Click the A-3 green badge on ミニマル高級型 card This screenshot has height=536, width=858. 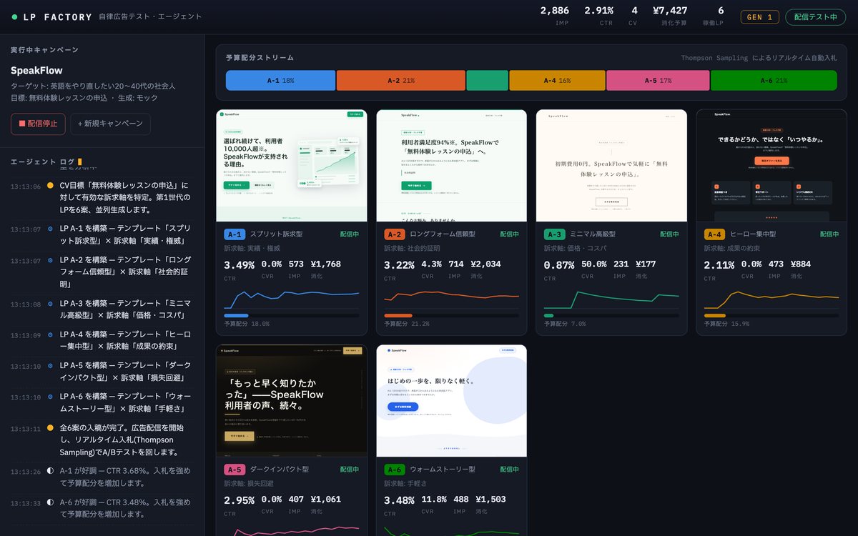(x=555, y=234)
